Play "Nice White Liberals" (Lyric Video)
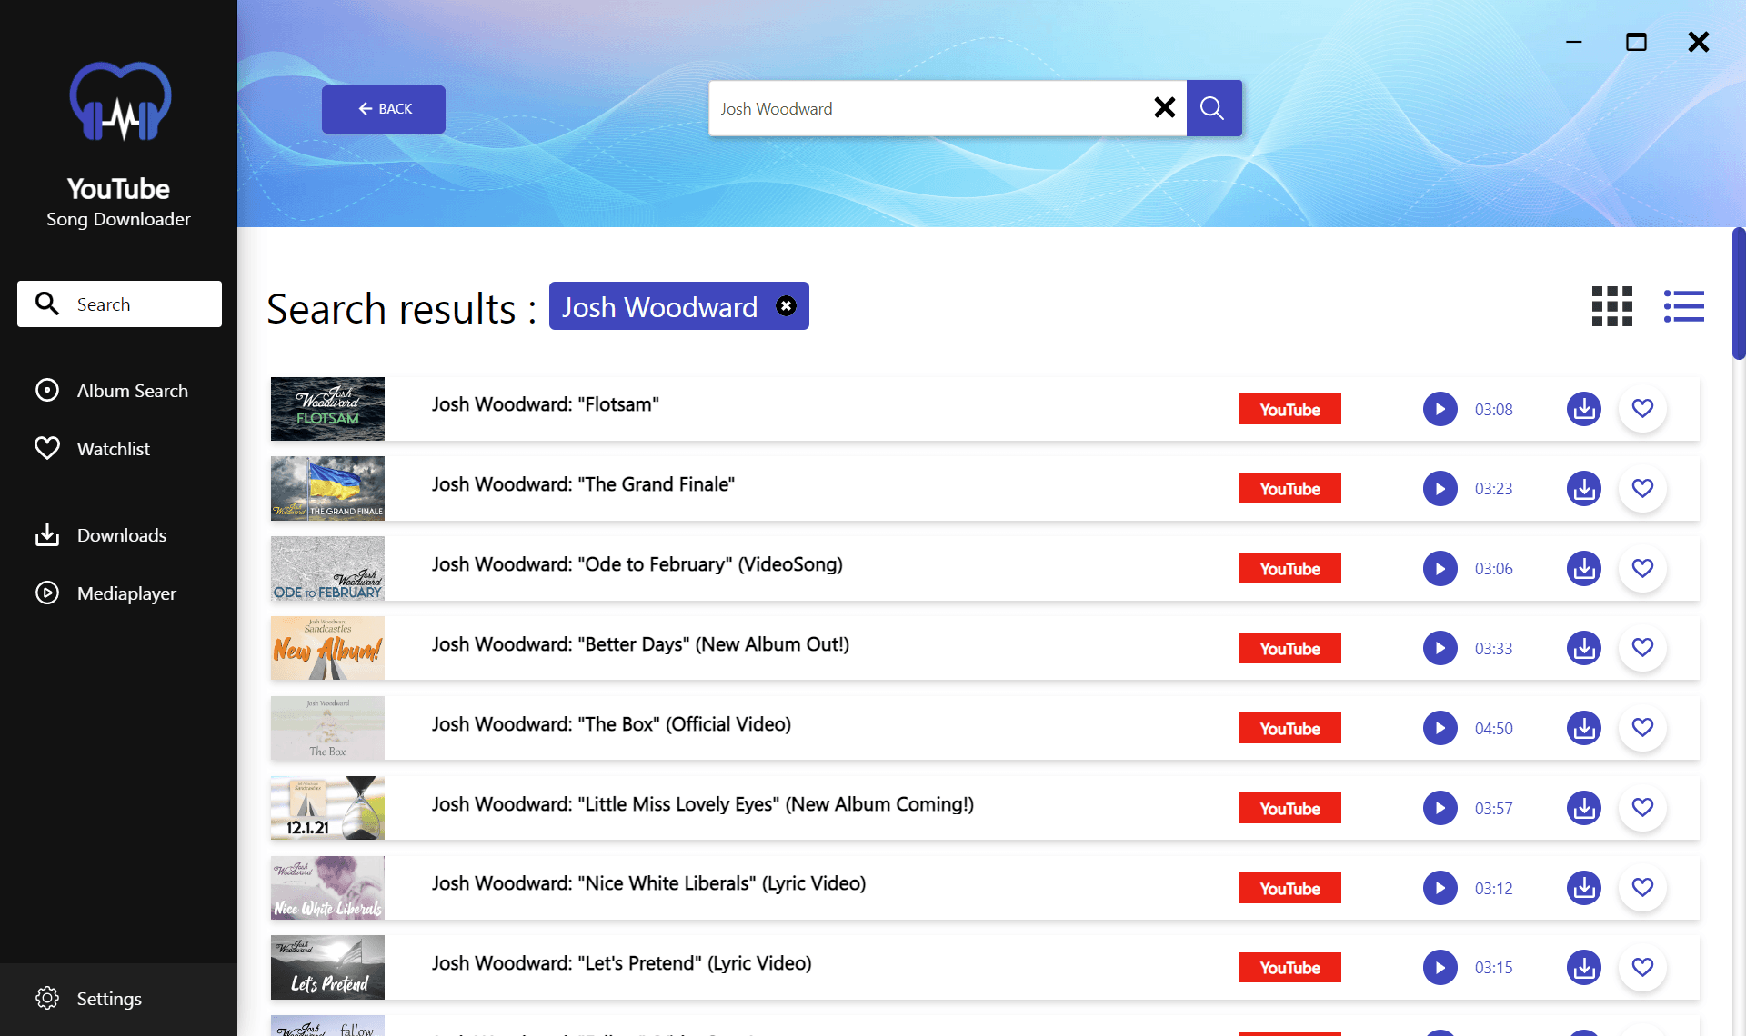This screenshot has height=1036, width=1746. click(x=1440, y=888)
